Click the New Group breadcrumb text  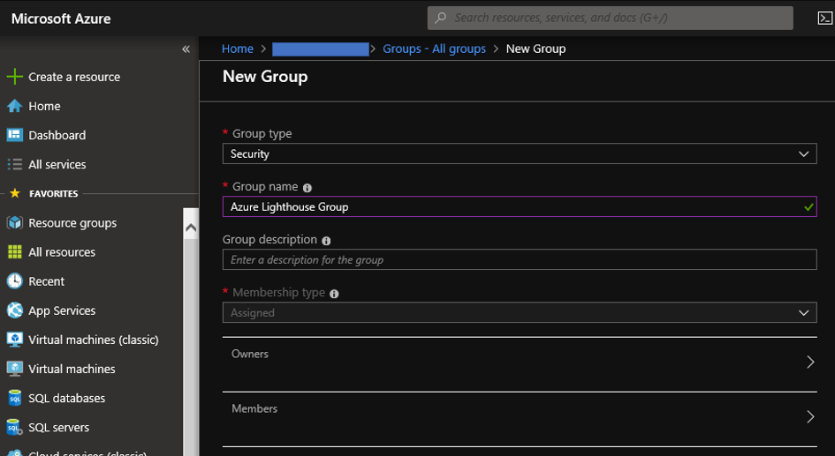point(535,49)
